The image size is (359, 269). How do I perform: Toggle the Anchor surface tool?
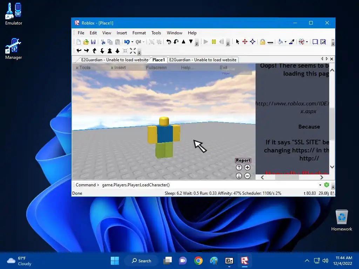tap(270, 42)
